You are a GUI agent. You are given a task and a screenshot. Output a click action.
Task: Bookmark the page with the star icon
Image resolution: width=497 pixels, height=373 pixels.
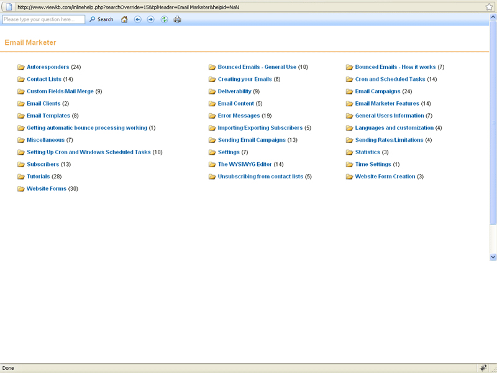(x=489, y=7)
